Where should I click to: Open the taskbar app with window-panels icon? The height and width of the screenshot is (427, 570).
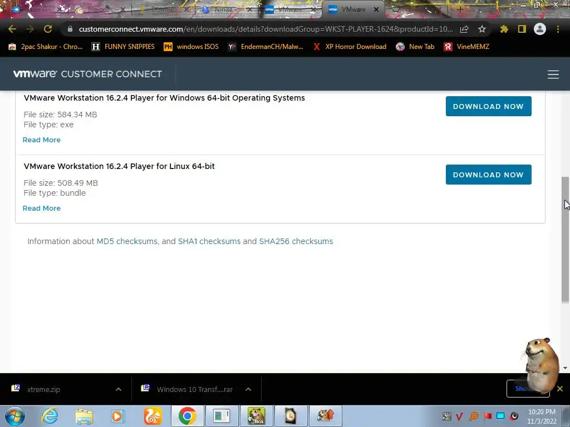pyautogui.click(x=222, y=416)
